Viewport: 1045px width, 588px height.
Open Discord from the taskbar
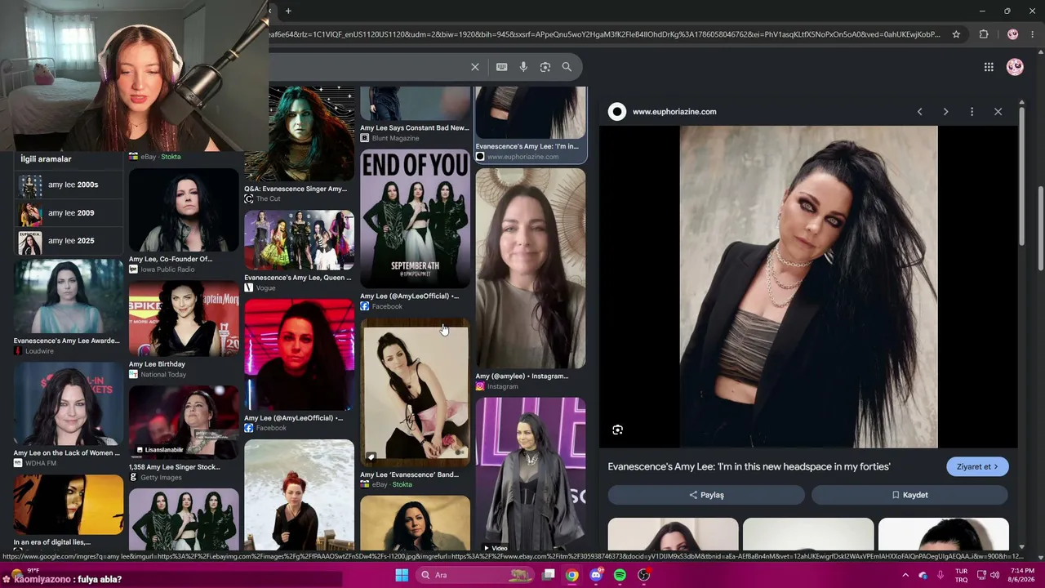pos(596,575)
